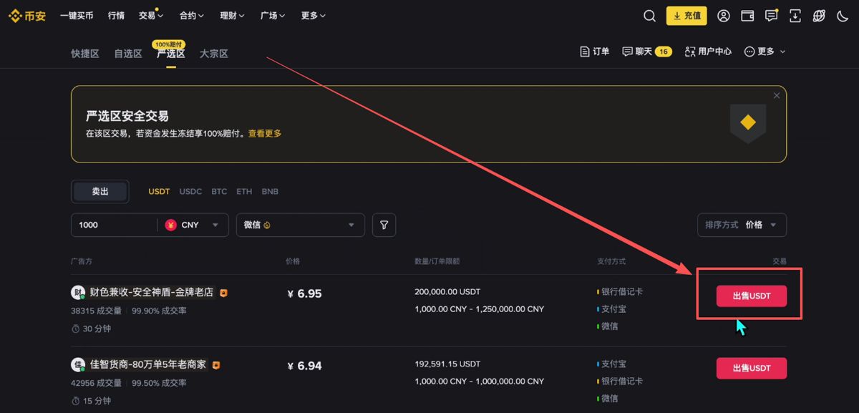The height and width of the screenshot is (413, 859).
Task: Open the user profile icon
Action: pyautogui.click(x=723, y=15)
